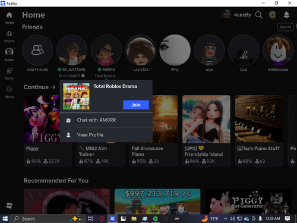Open Task View on taskbar
Viewport: 297px width, 223px height.
(x=90, y=219)
